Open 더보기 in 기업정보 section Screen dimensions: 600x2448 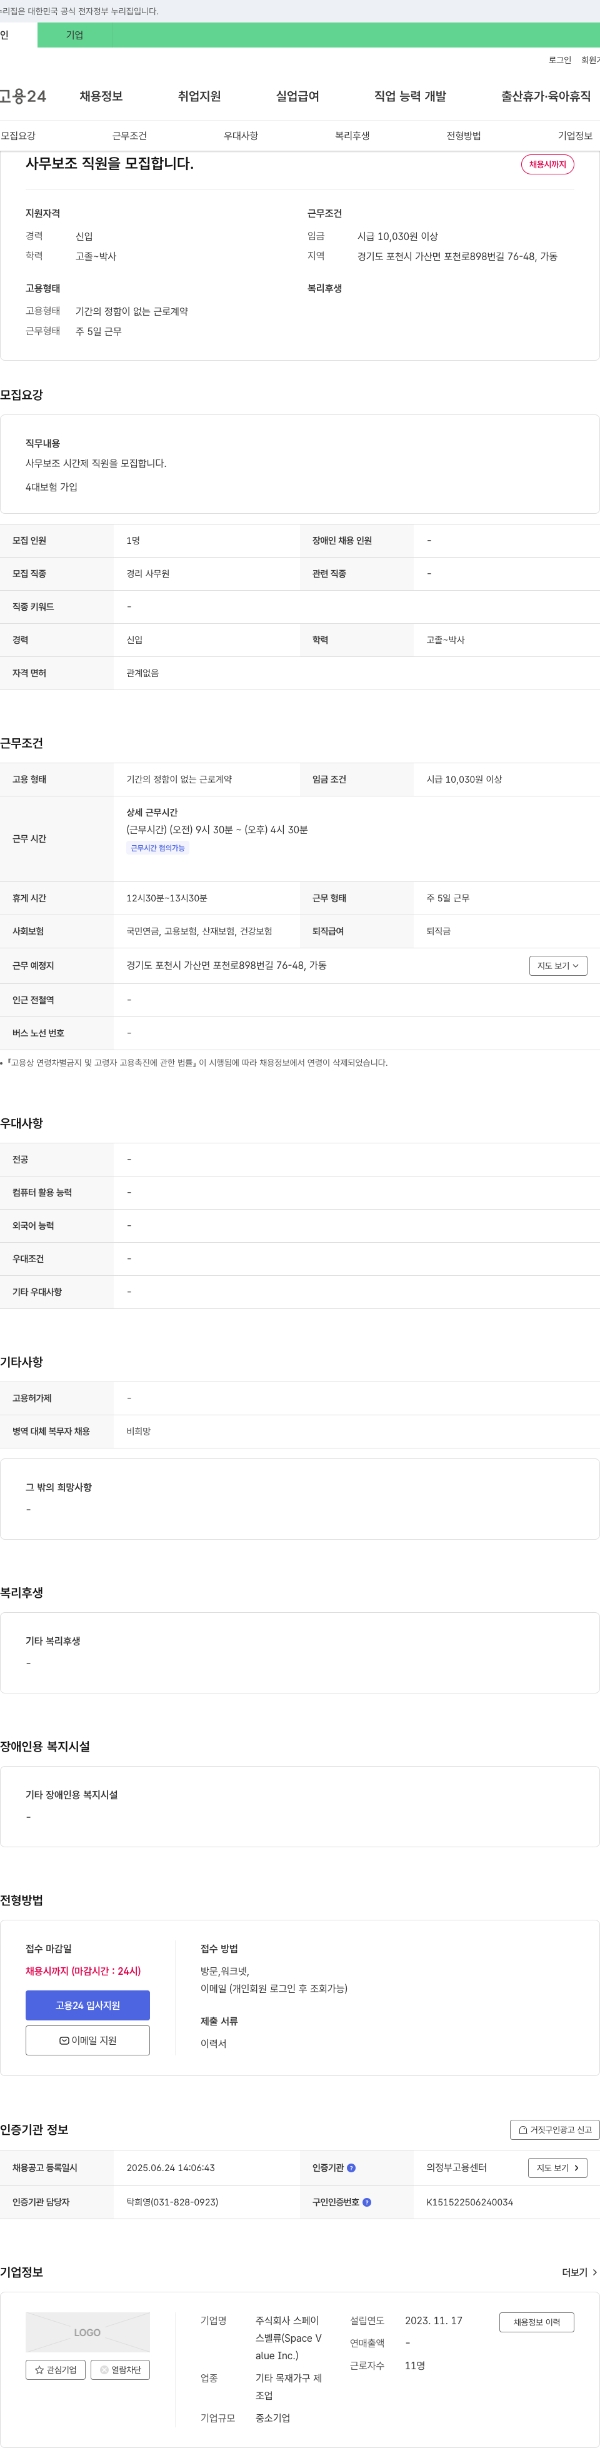coord(579,2272)
